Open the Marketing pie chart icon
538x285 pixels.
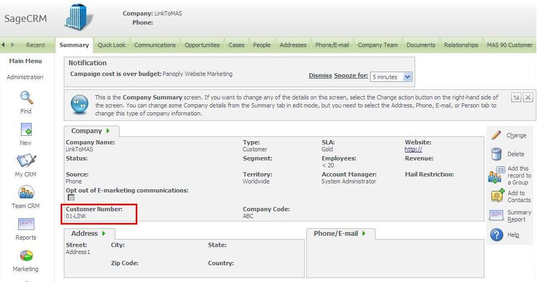pyautogui.click(x=26, y=256)
